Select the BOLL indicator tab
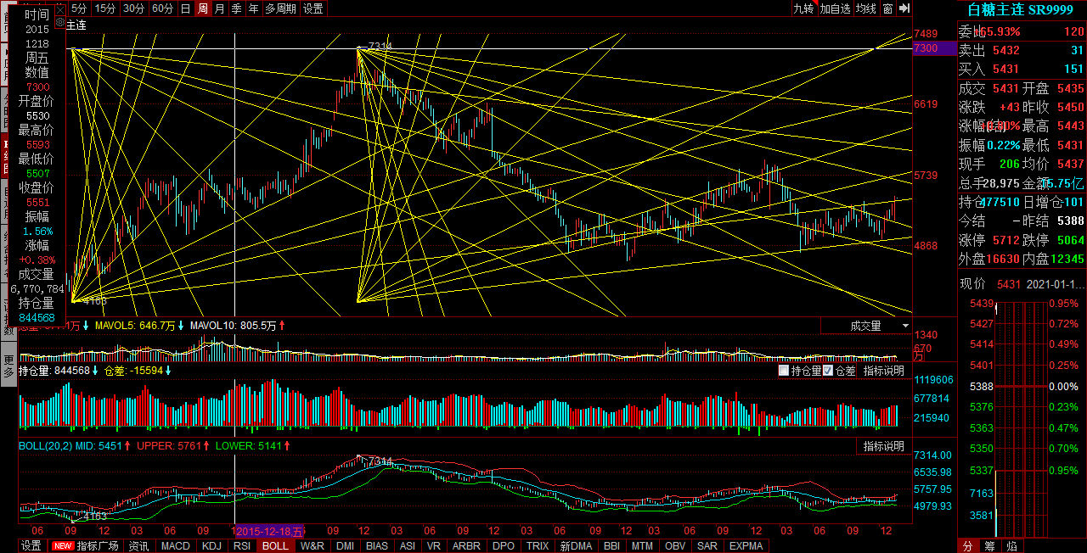This screenshot has height=553, width=1087. pyautogui.click(x=275, y=546)
